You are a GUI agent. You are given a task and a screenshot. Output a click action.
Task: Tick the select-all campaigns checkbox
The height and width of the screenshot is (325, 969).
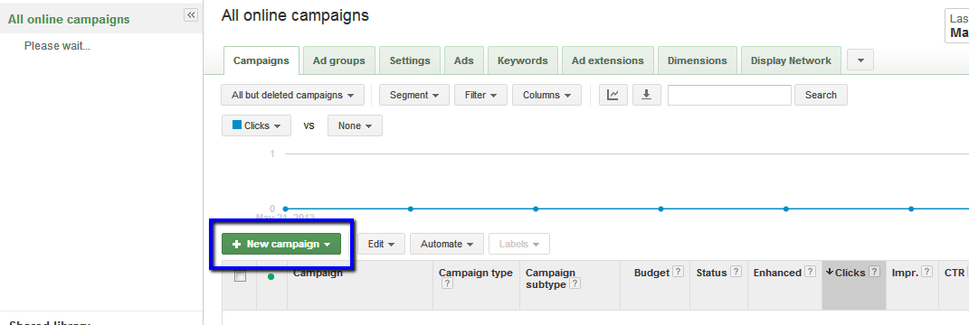pos(240,276)
